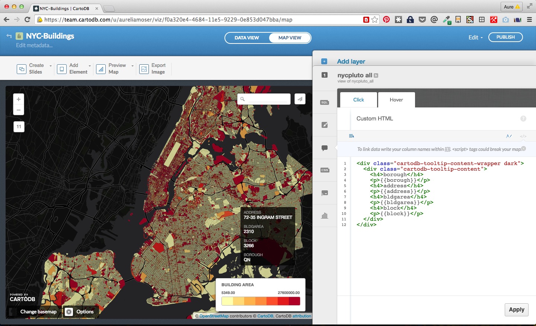Image resolution: width=536 pixels, height=326 pixels.
Task: Select the Hover tab
Action: 396,100
